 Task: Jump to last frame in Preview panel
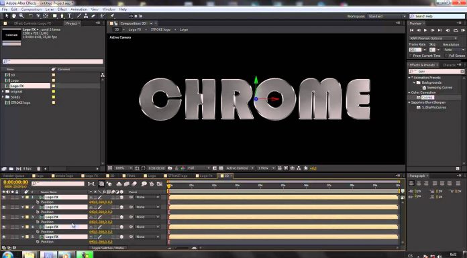(x=439, y=30)
